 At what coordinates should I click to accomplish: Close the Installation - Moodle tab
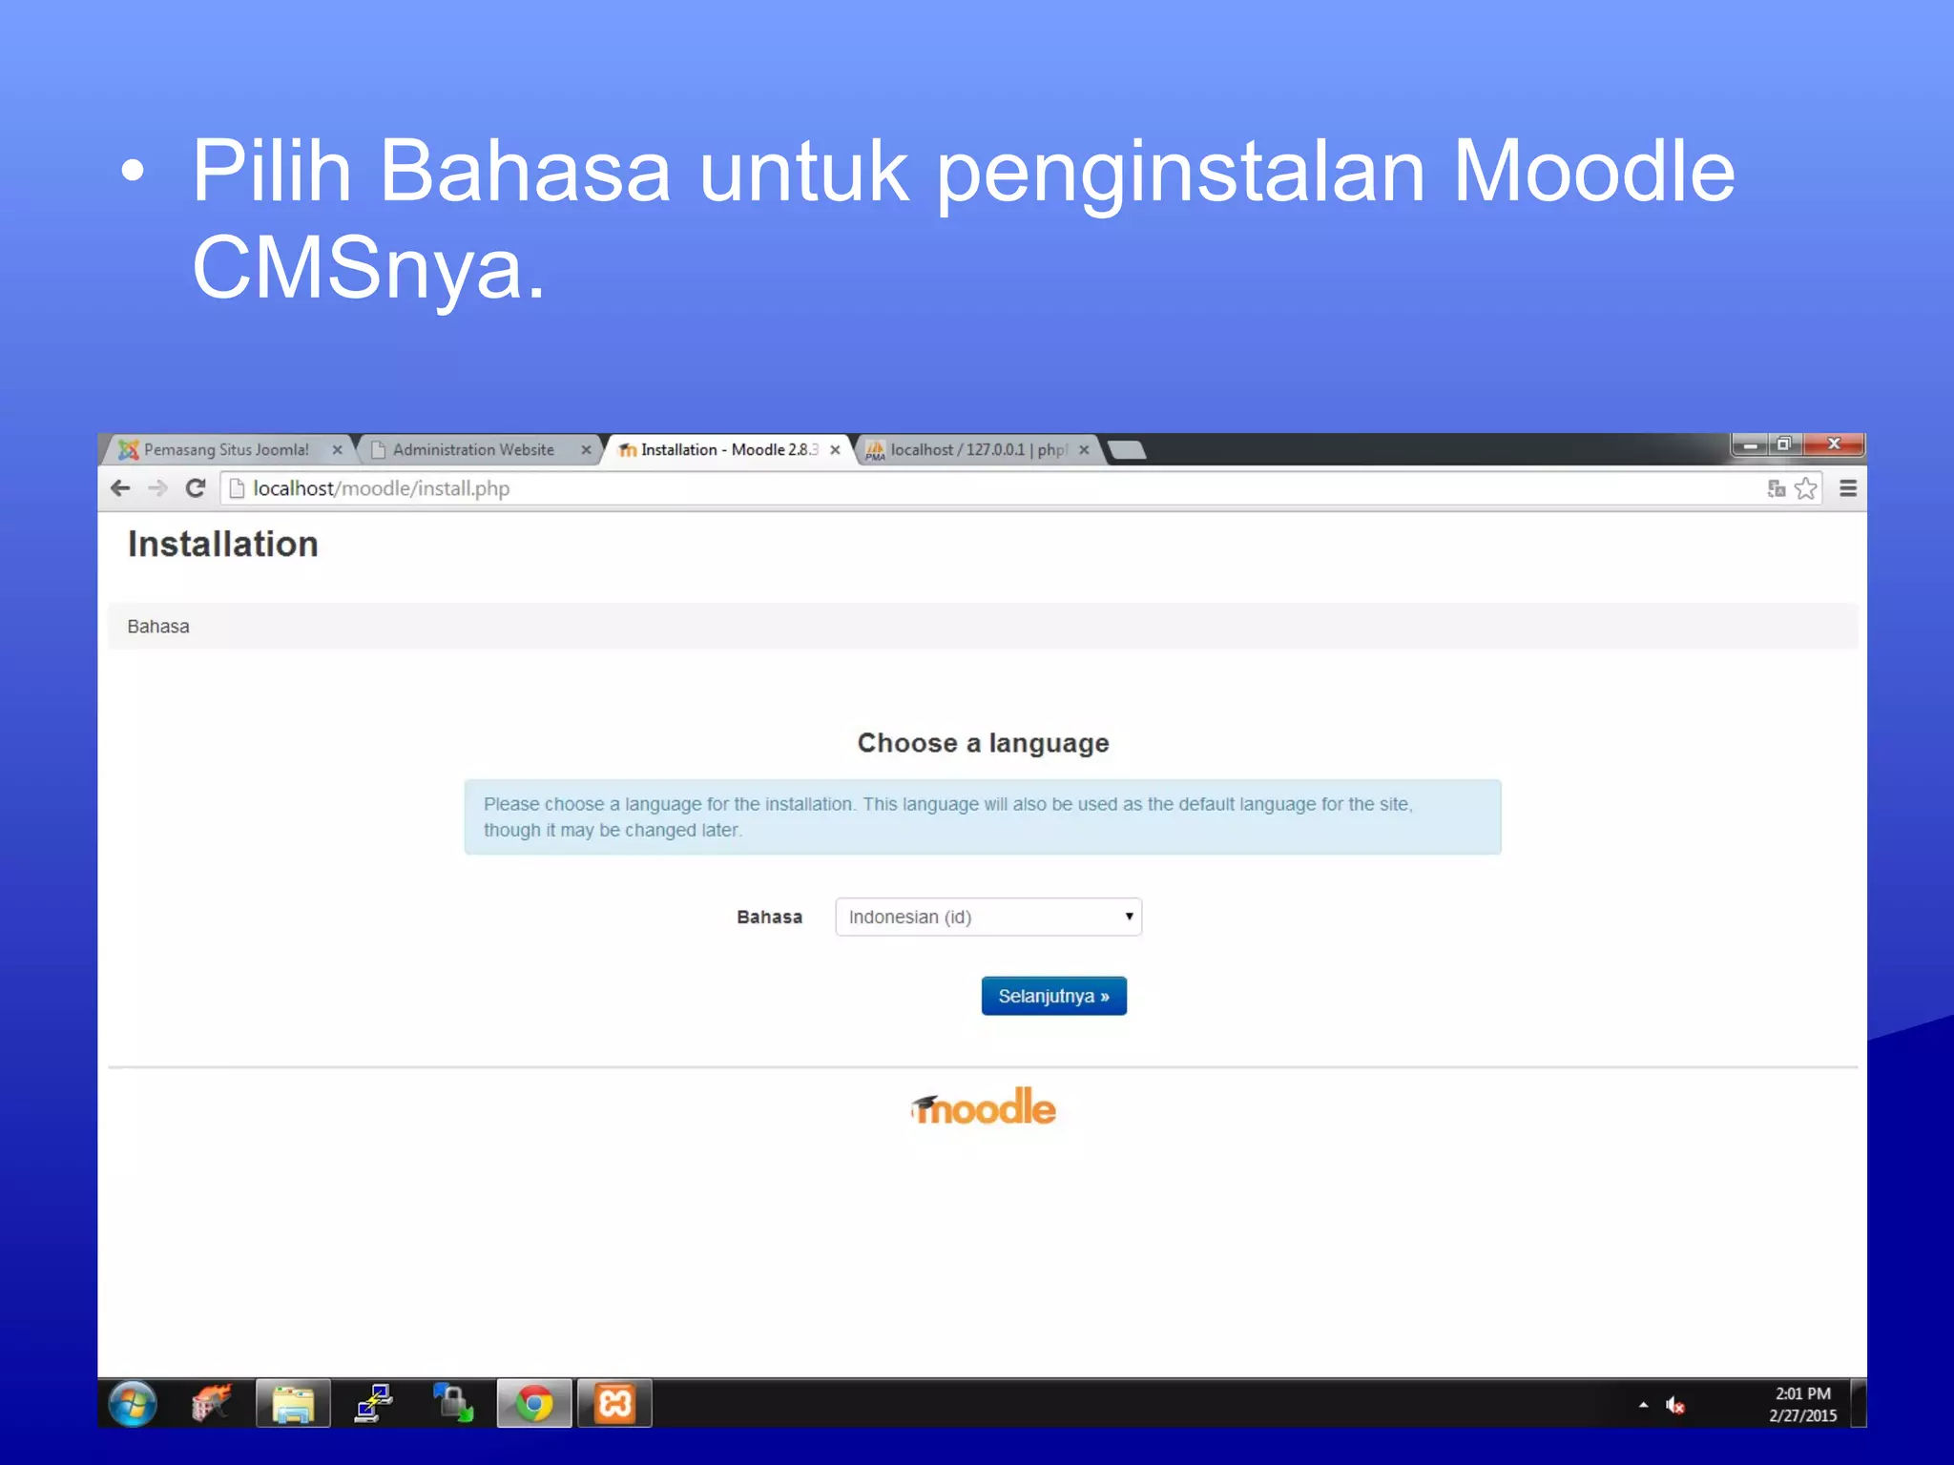[x=835, y=450]
